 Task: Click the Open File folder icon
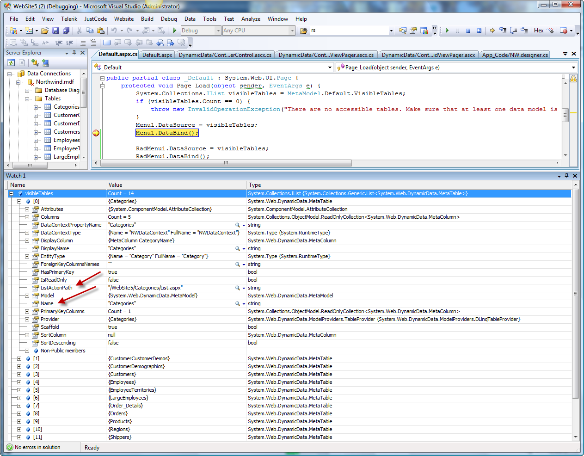(45, 31)
